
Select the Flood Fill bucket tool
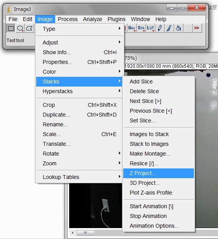pyautogui.click(x=178, y=28)
